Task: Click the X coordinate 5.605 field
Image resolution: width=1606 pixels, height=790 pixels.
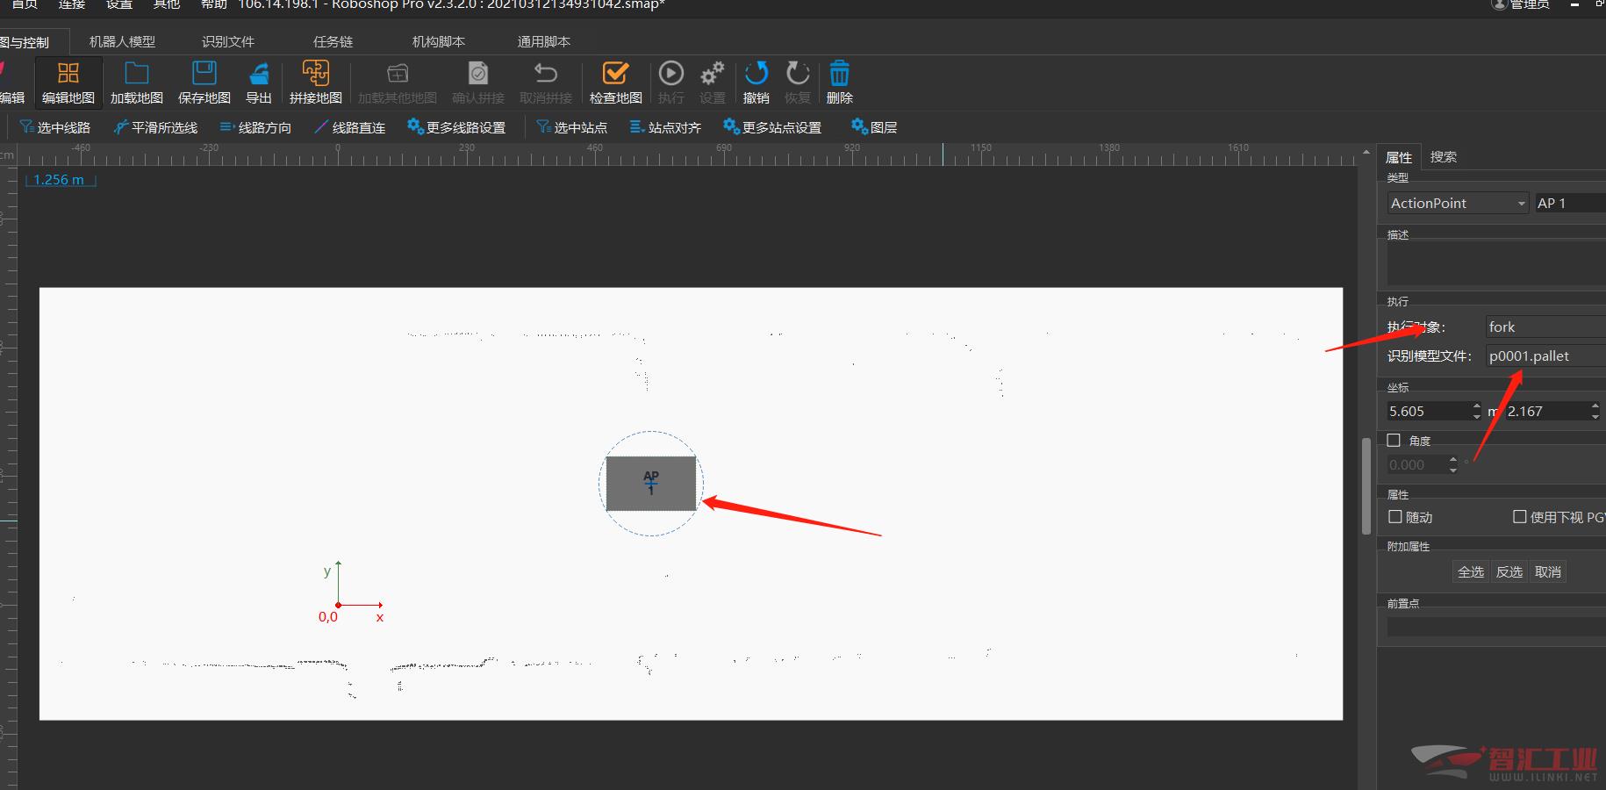Action: point(1429,411)
